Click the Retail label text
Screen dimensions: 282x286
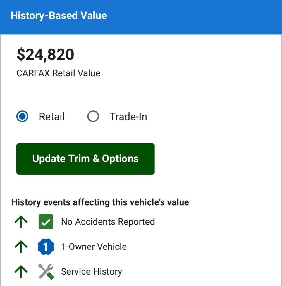[52, 116]
